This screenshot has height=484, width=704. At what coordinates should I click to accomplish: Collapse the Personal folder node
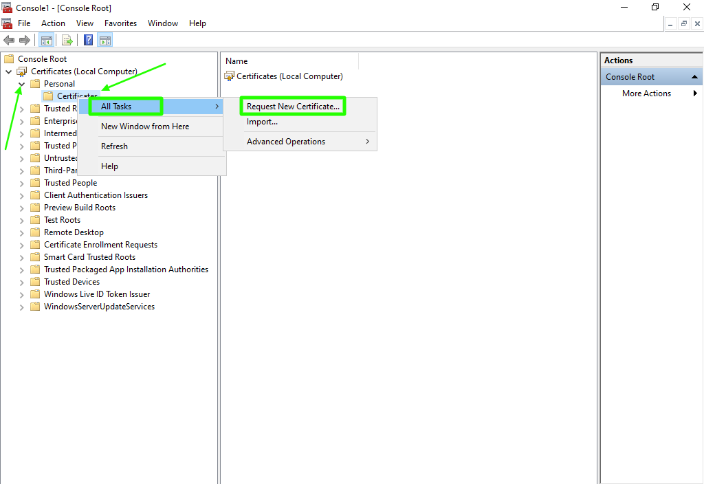(x=21, y=84)
